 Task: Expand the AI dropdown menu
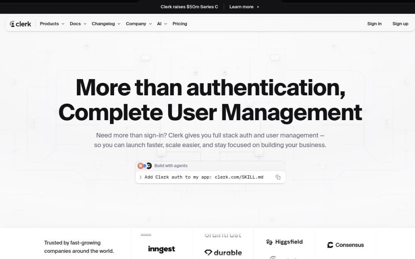click(x=162, y=24)
